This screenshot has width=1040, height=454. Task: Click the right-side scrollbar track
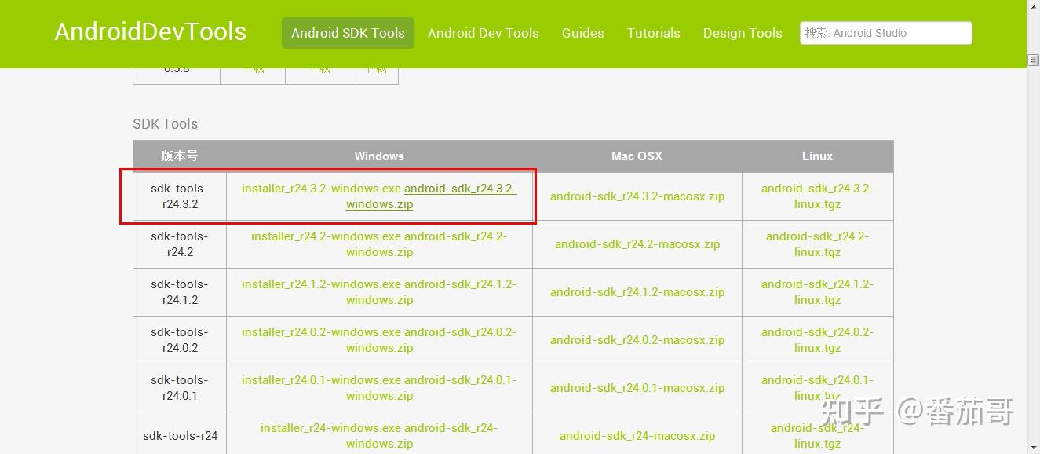coord(1033,236)
